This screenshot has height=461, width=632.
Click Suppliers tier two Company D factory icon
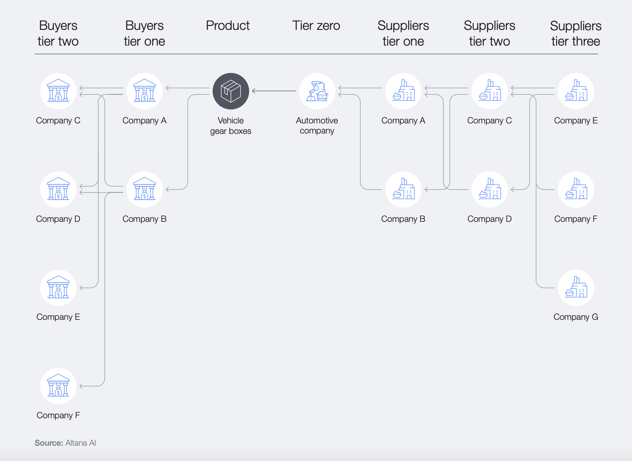pos(490,190)
